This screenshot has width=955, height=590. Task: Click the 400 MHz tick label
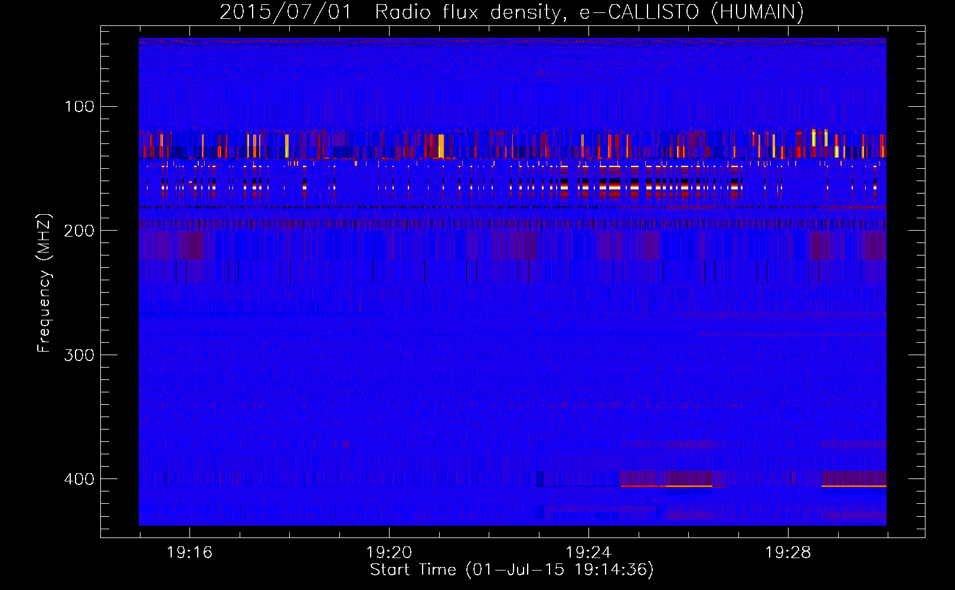(x=80, y=479)
